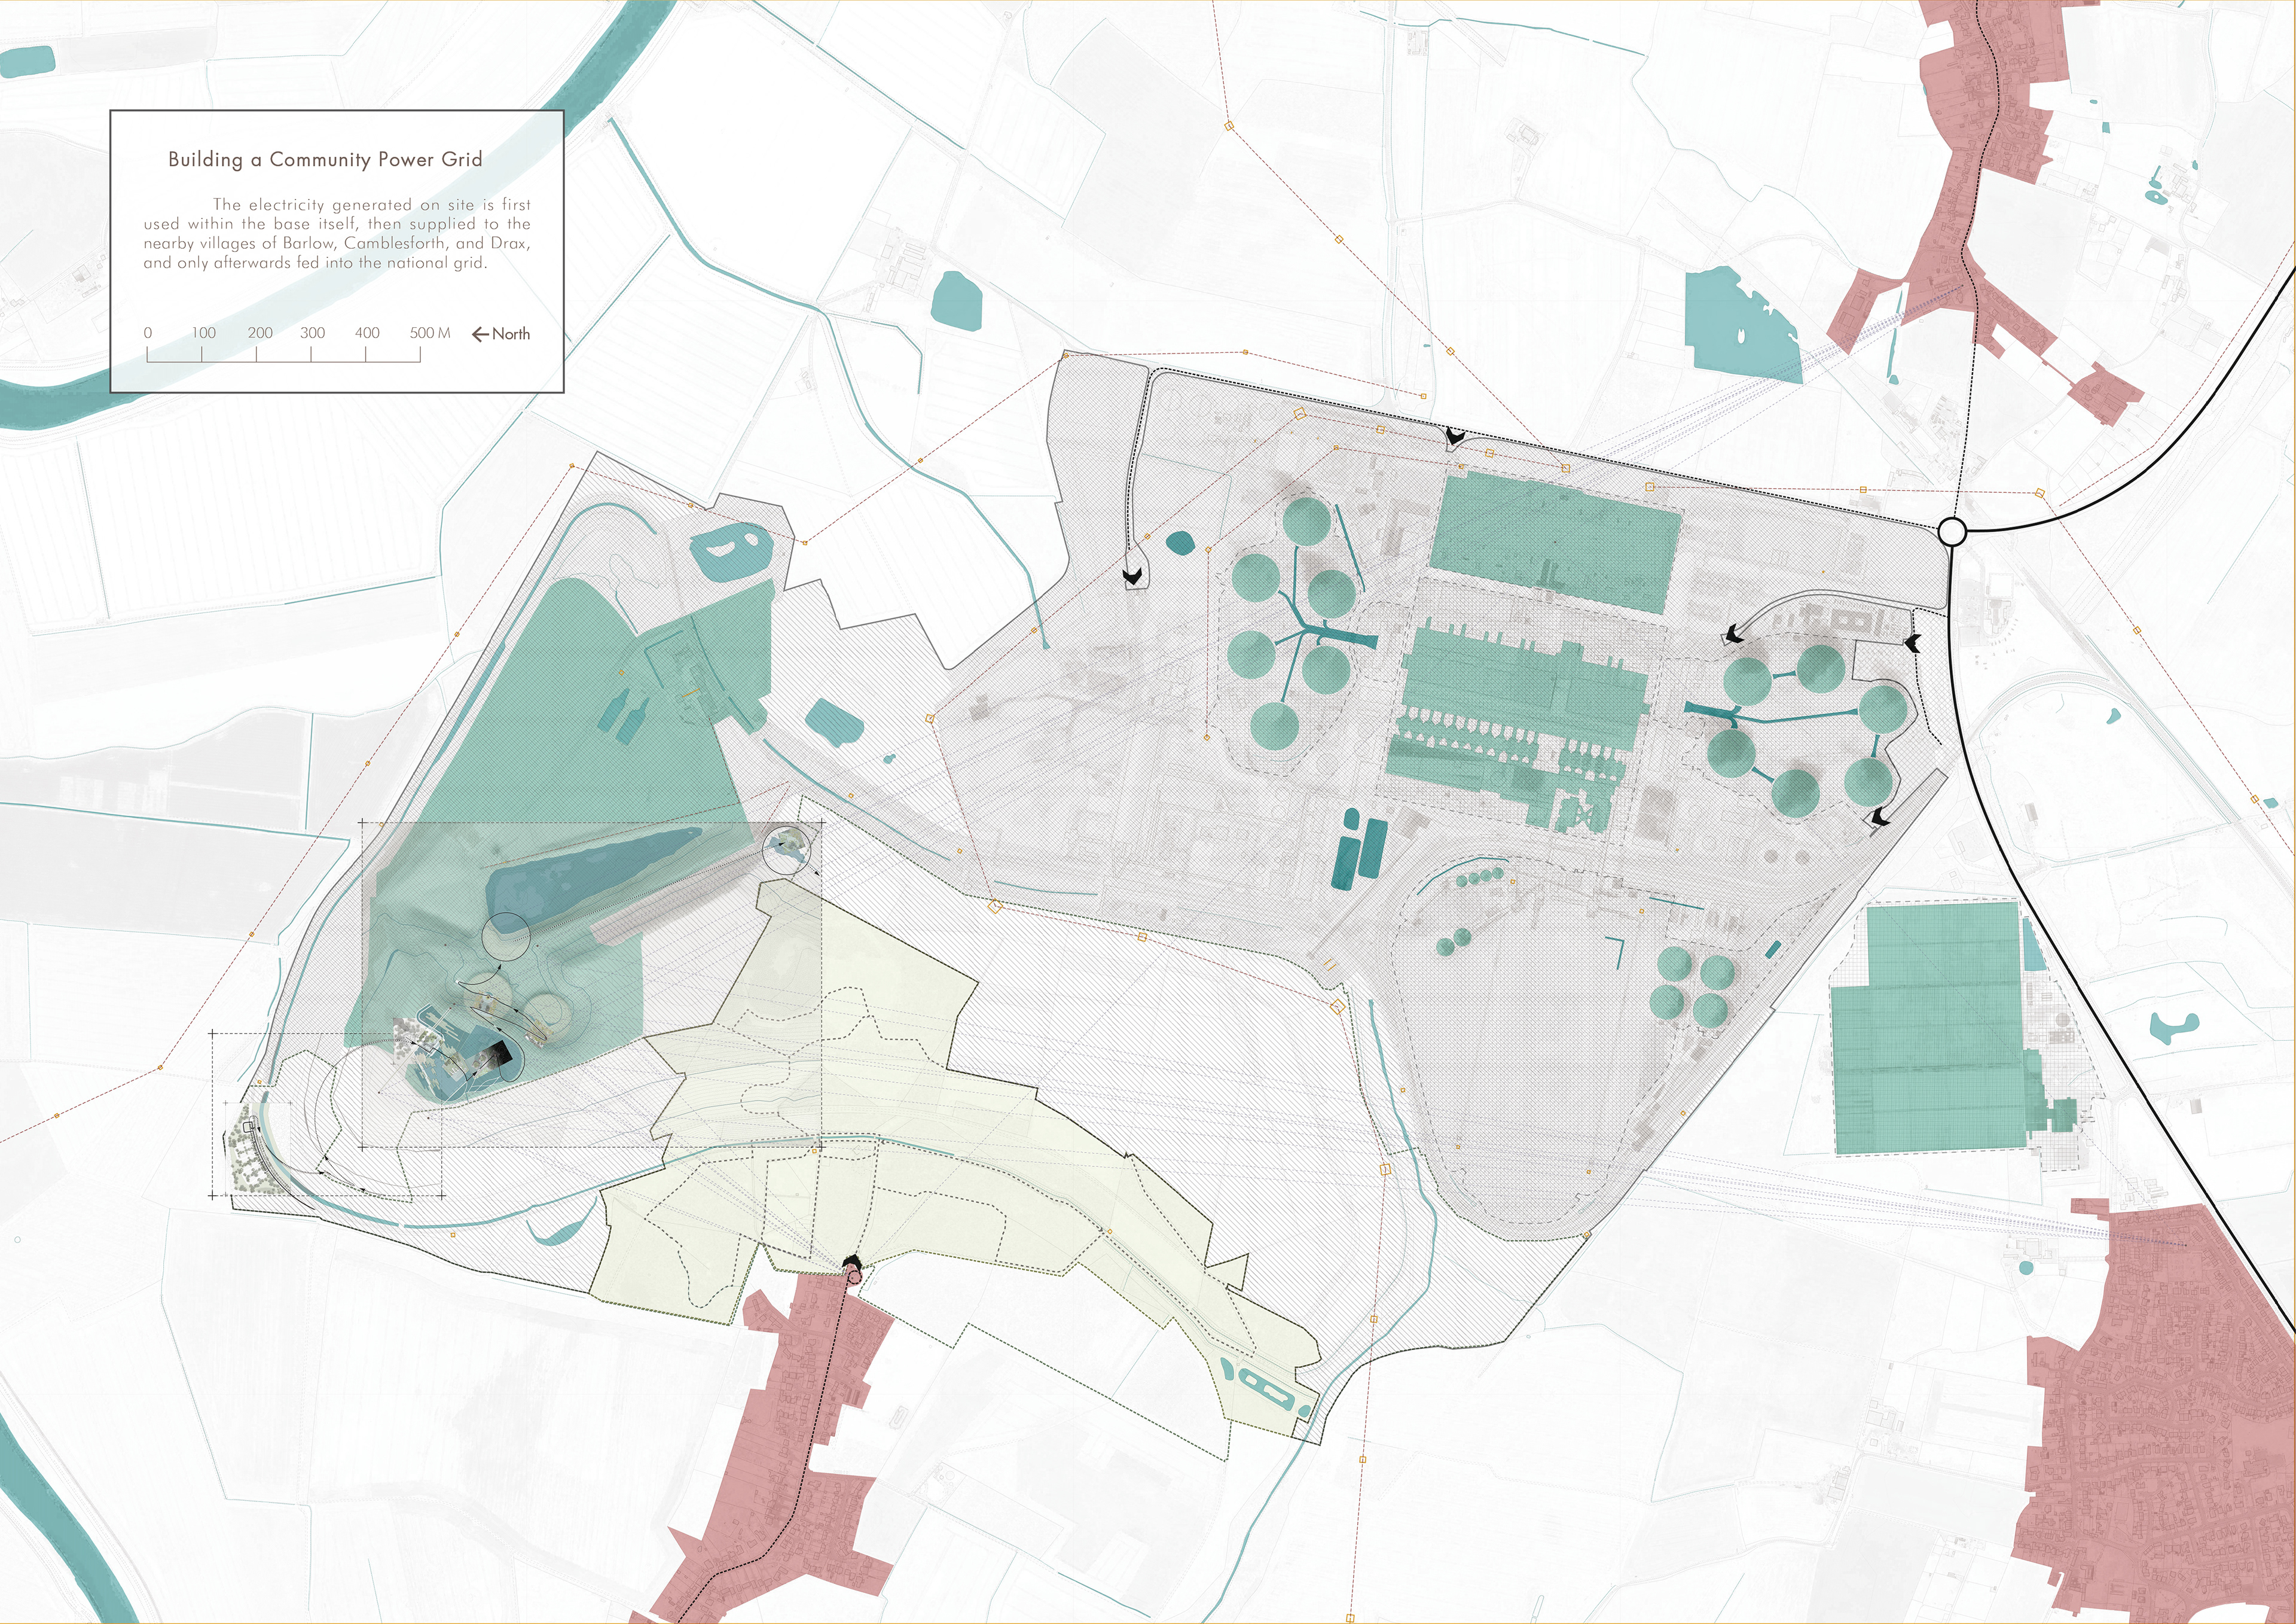Viewport: 2296px width, 1624px height.
Task: Click the road roundabout circle east of site
Action: [x=1952, y=531]
